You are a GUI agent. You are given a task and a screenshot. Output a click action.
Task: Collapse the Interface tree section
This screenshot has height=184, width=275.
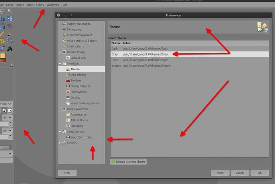click(x=60, y=63)
